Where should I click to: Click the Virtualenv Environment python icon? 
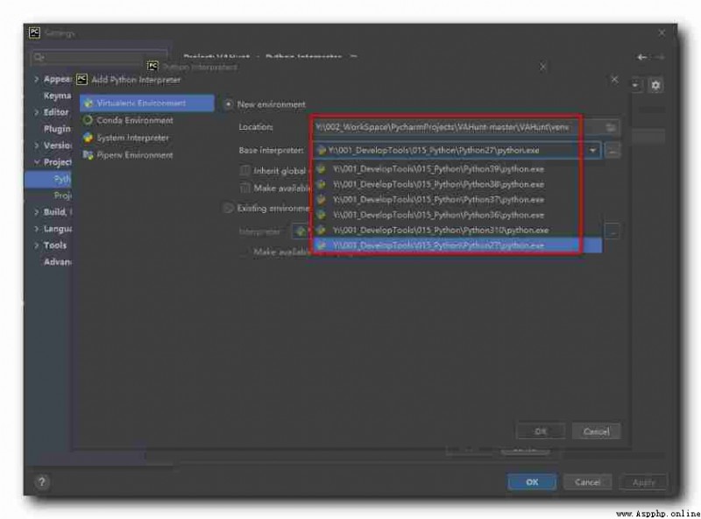(89, 103)
